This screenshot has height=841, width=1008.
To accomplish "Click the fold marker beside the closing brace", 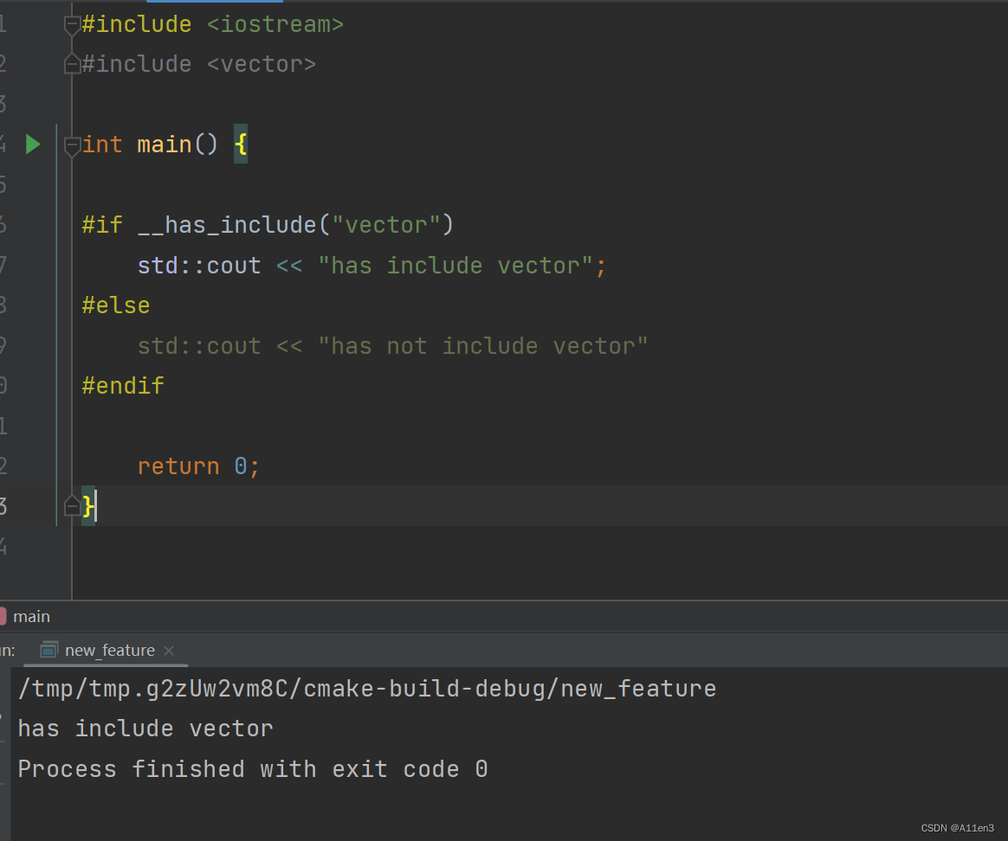I will [x=72, y=506].
